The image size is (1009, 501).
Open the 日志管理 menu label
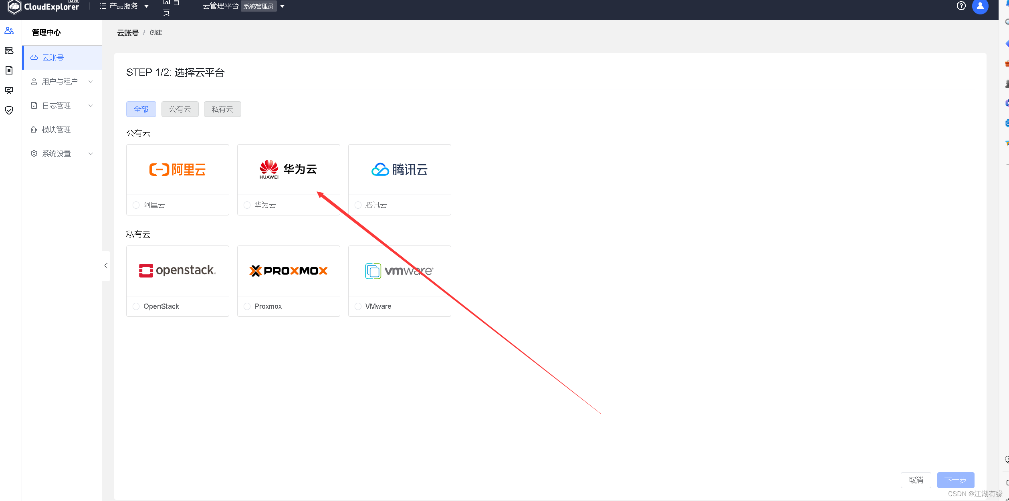tap(57, 106)
